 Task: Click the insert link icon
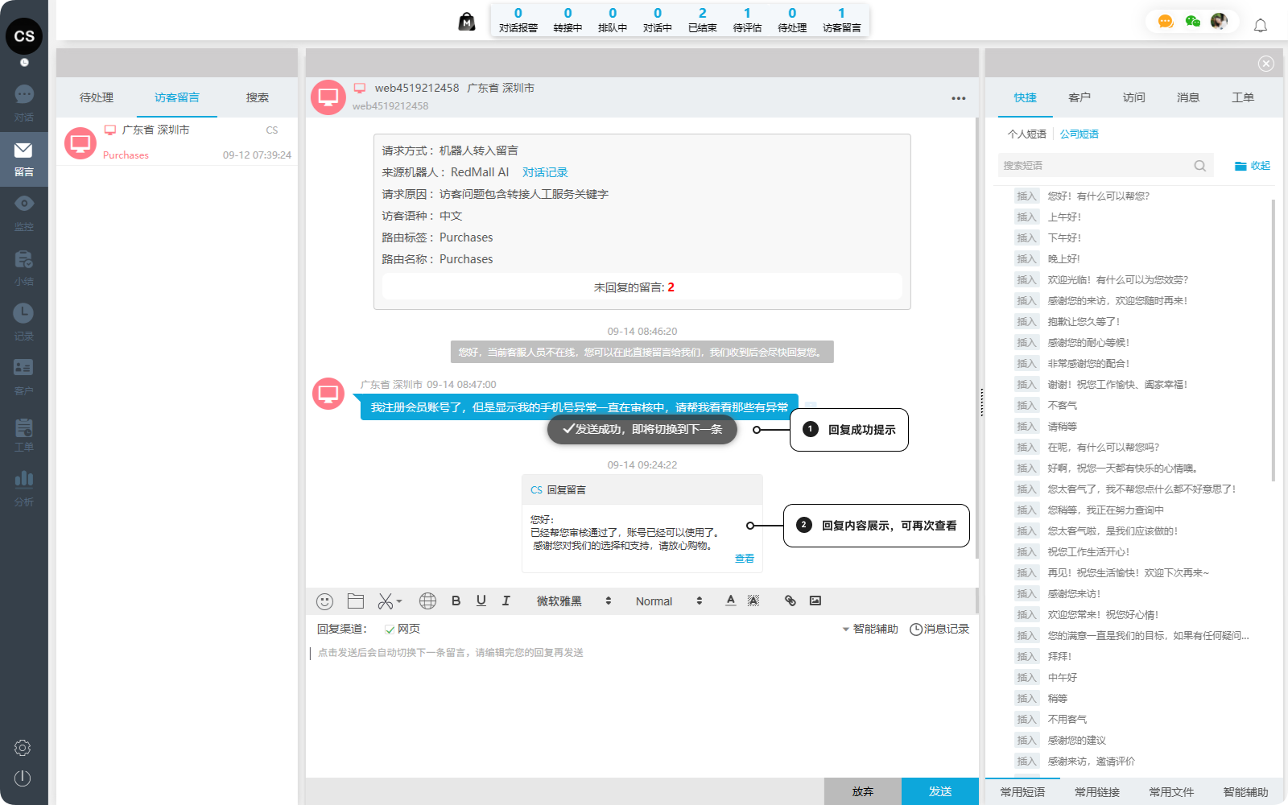[790, 601]
